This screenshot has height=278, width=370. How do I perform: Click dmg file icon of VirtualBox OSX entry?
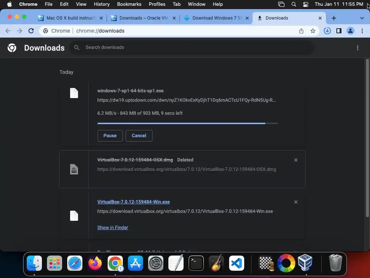pyautogui.click(x=74, y=169)
